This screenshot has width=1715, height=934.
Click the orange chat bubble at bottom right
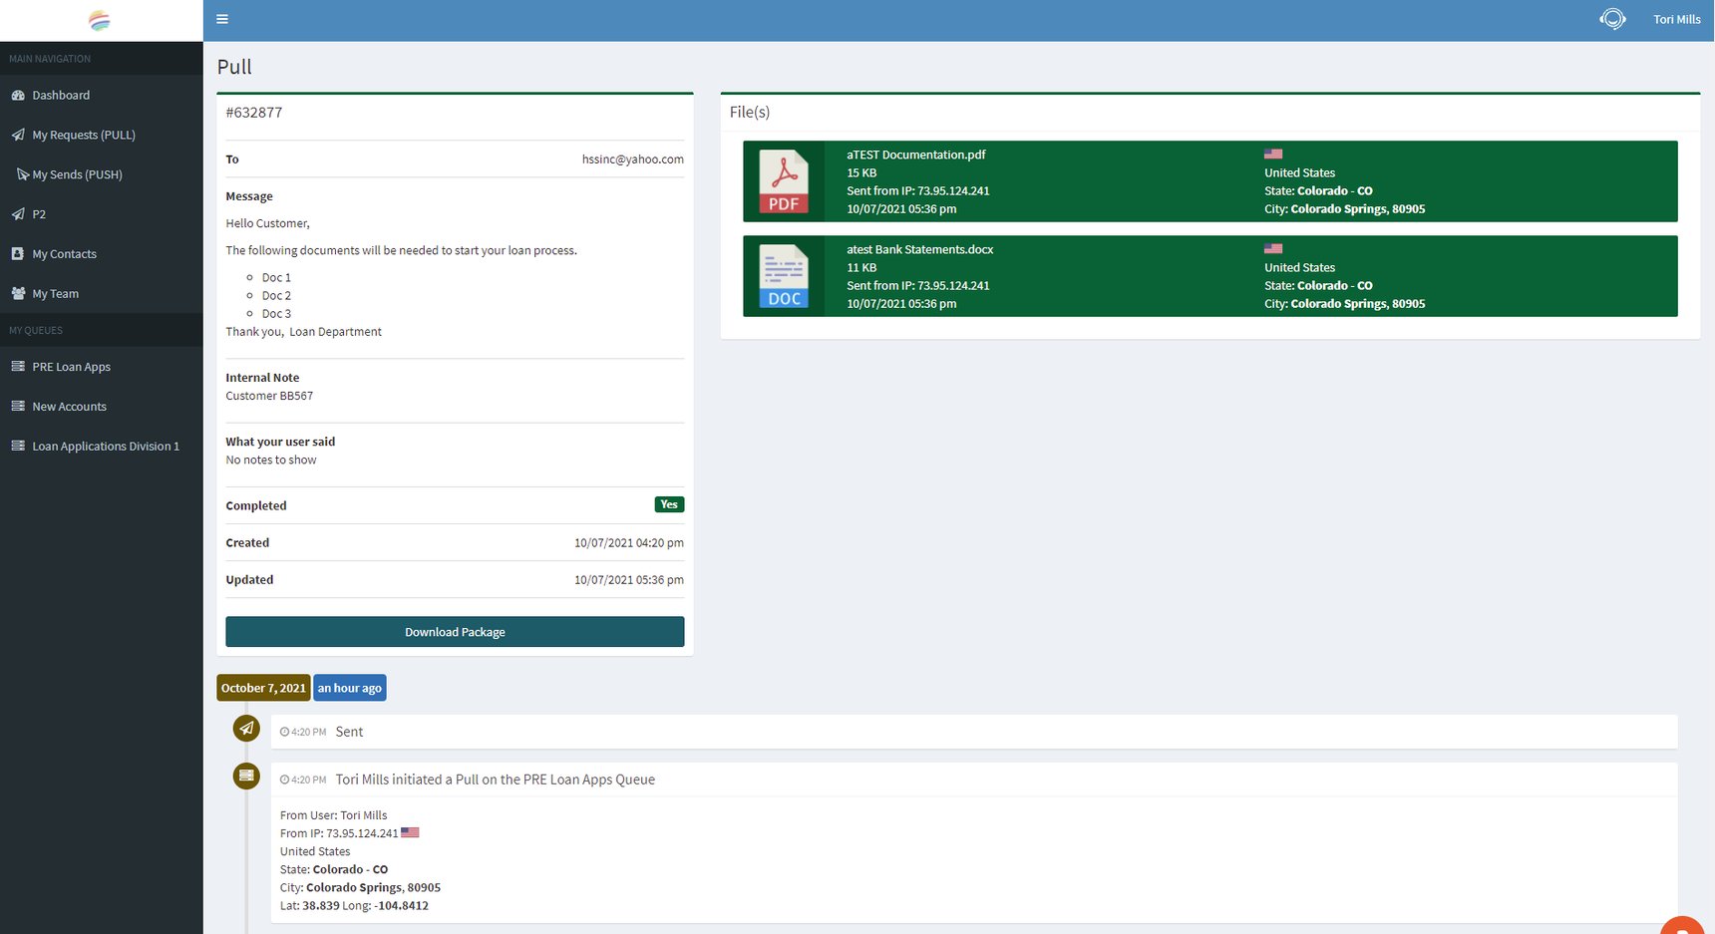pos(1682,927)
